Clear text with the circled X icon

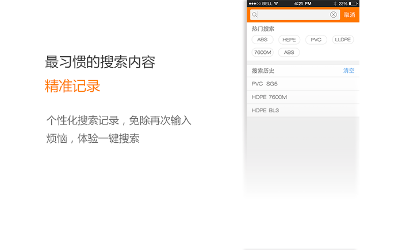click(x=334, y=14)
